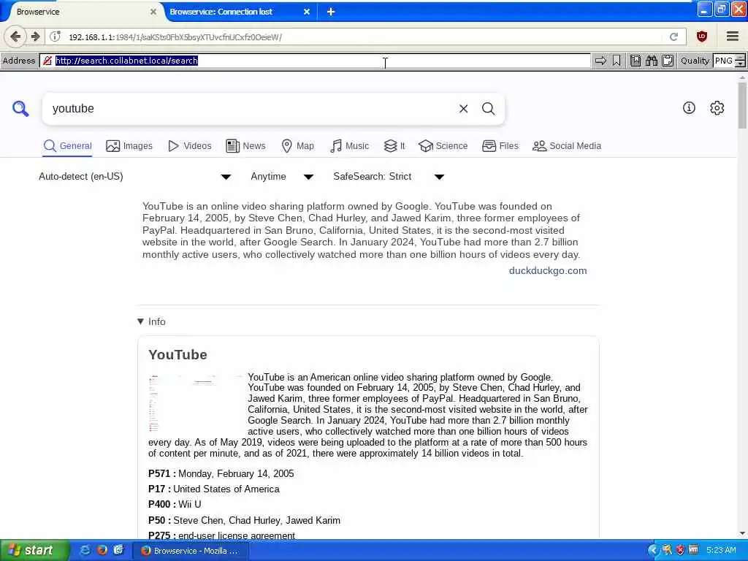This screenshot has height=561, width=748.
Task: Open the Browservice bookmarks page icon
Action: point(636,61)
